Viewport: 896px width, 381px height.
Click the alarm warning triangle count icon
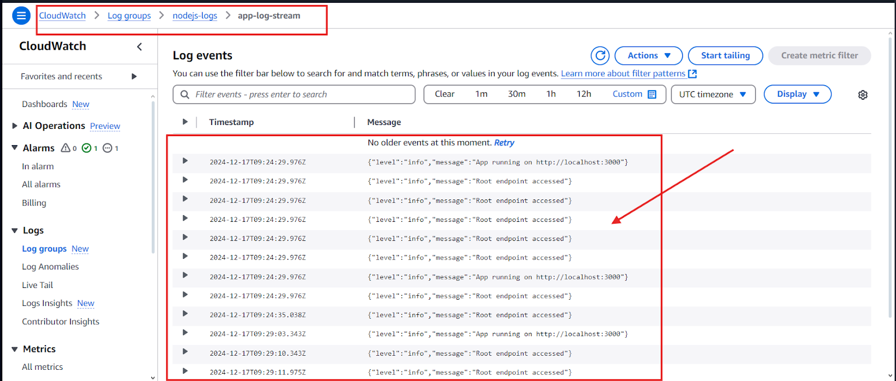(66, 148)
